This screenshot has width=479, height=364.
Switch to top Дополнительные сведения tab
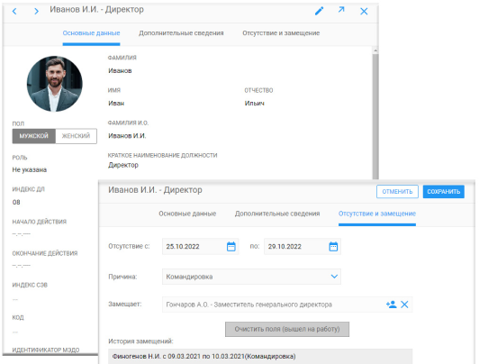[x=181, y=33]
